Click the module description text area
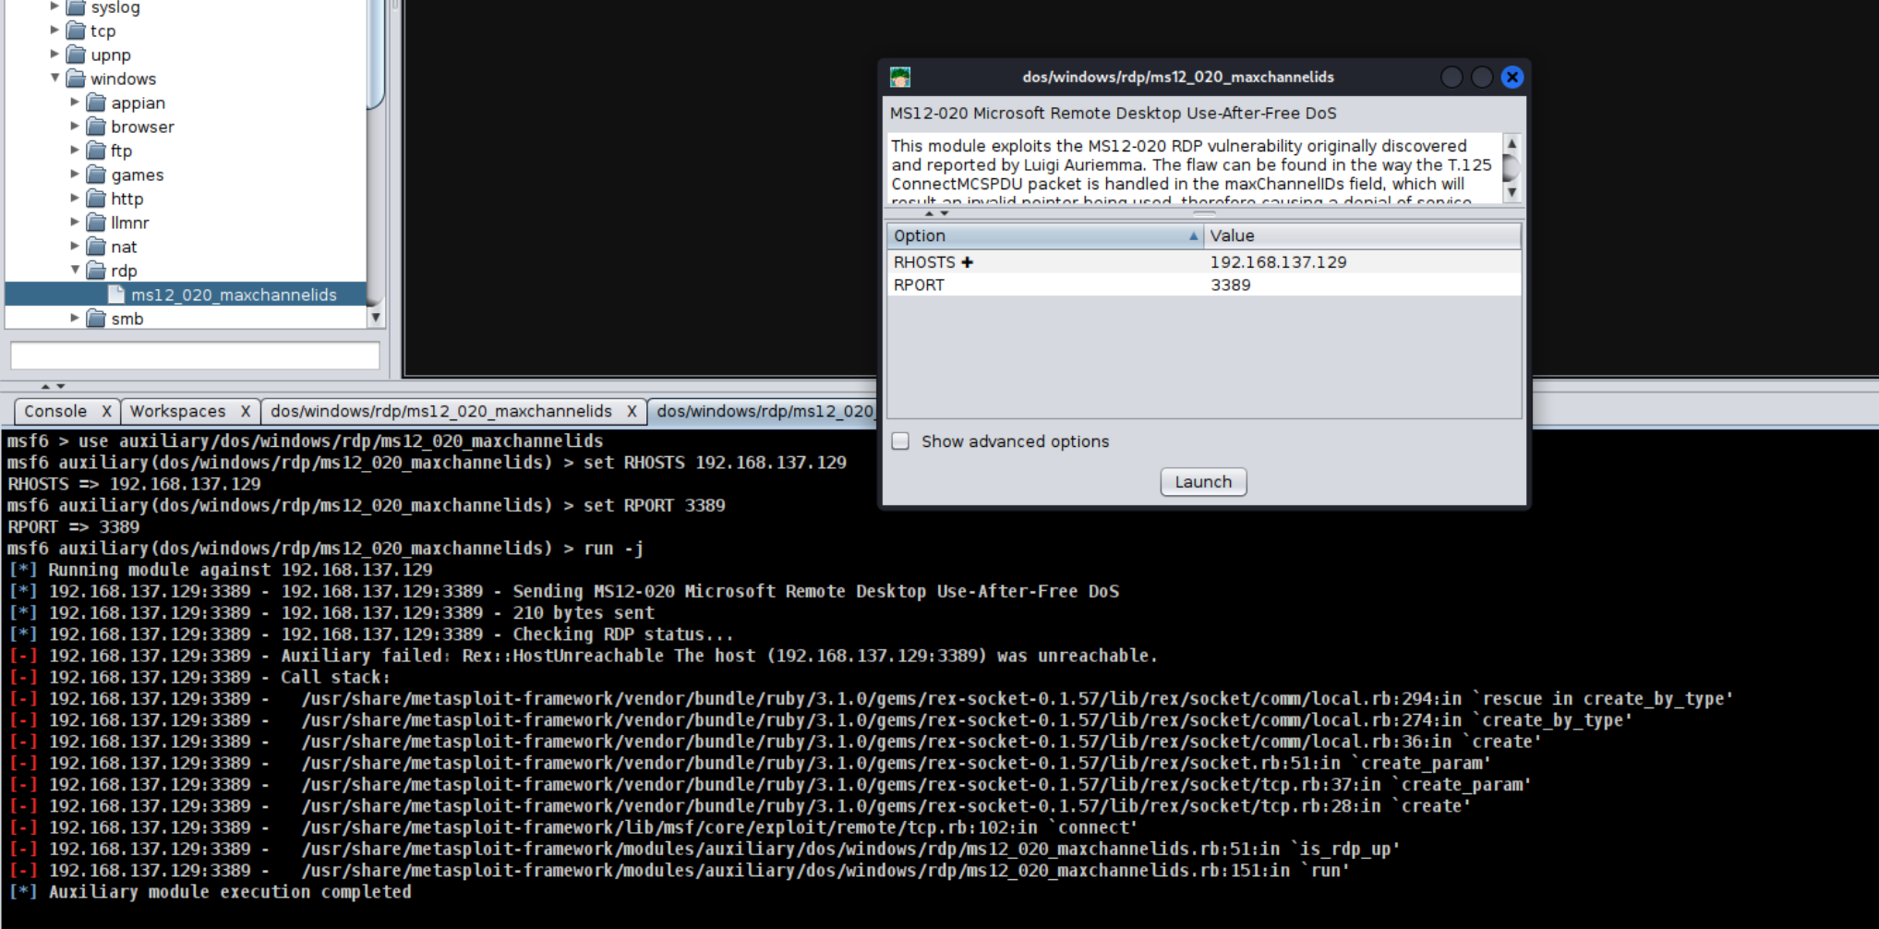Viewport: 1879px width, 929px height. (1193, 169)
